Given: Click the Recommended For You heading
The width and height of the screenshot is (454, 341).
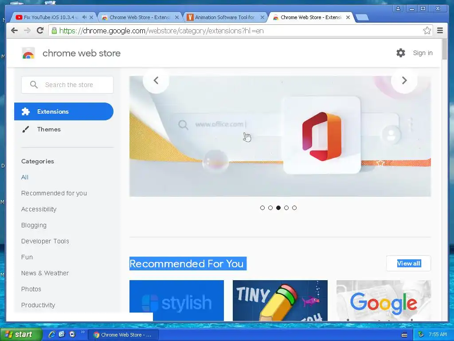Looking at the screenshot, I should point(188,264).
